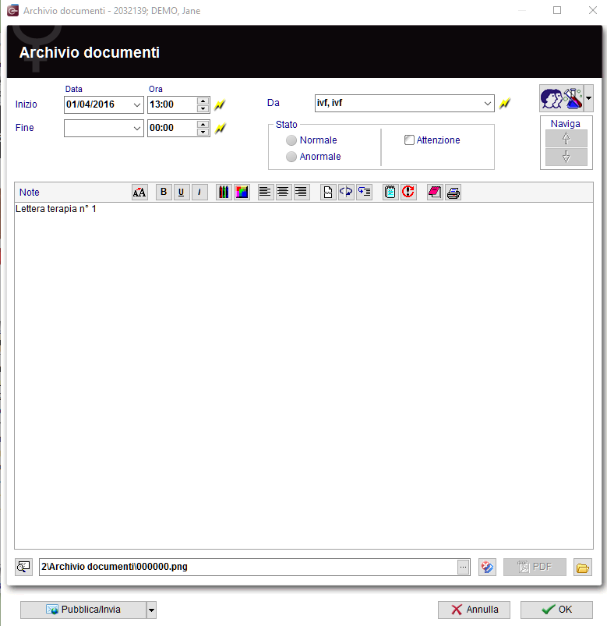Open the text color crayons tool
Viewport: 607px width, 626px height.
(x=224, y=192)
